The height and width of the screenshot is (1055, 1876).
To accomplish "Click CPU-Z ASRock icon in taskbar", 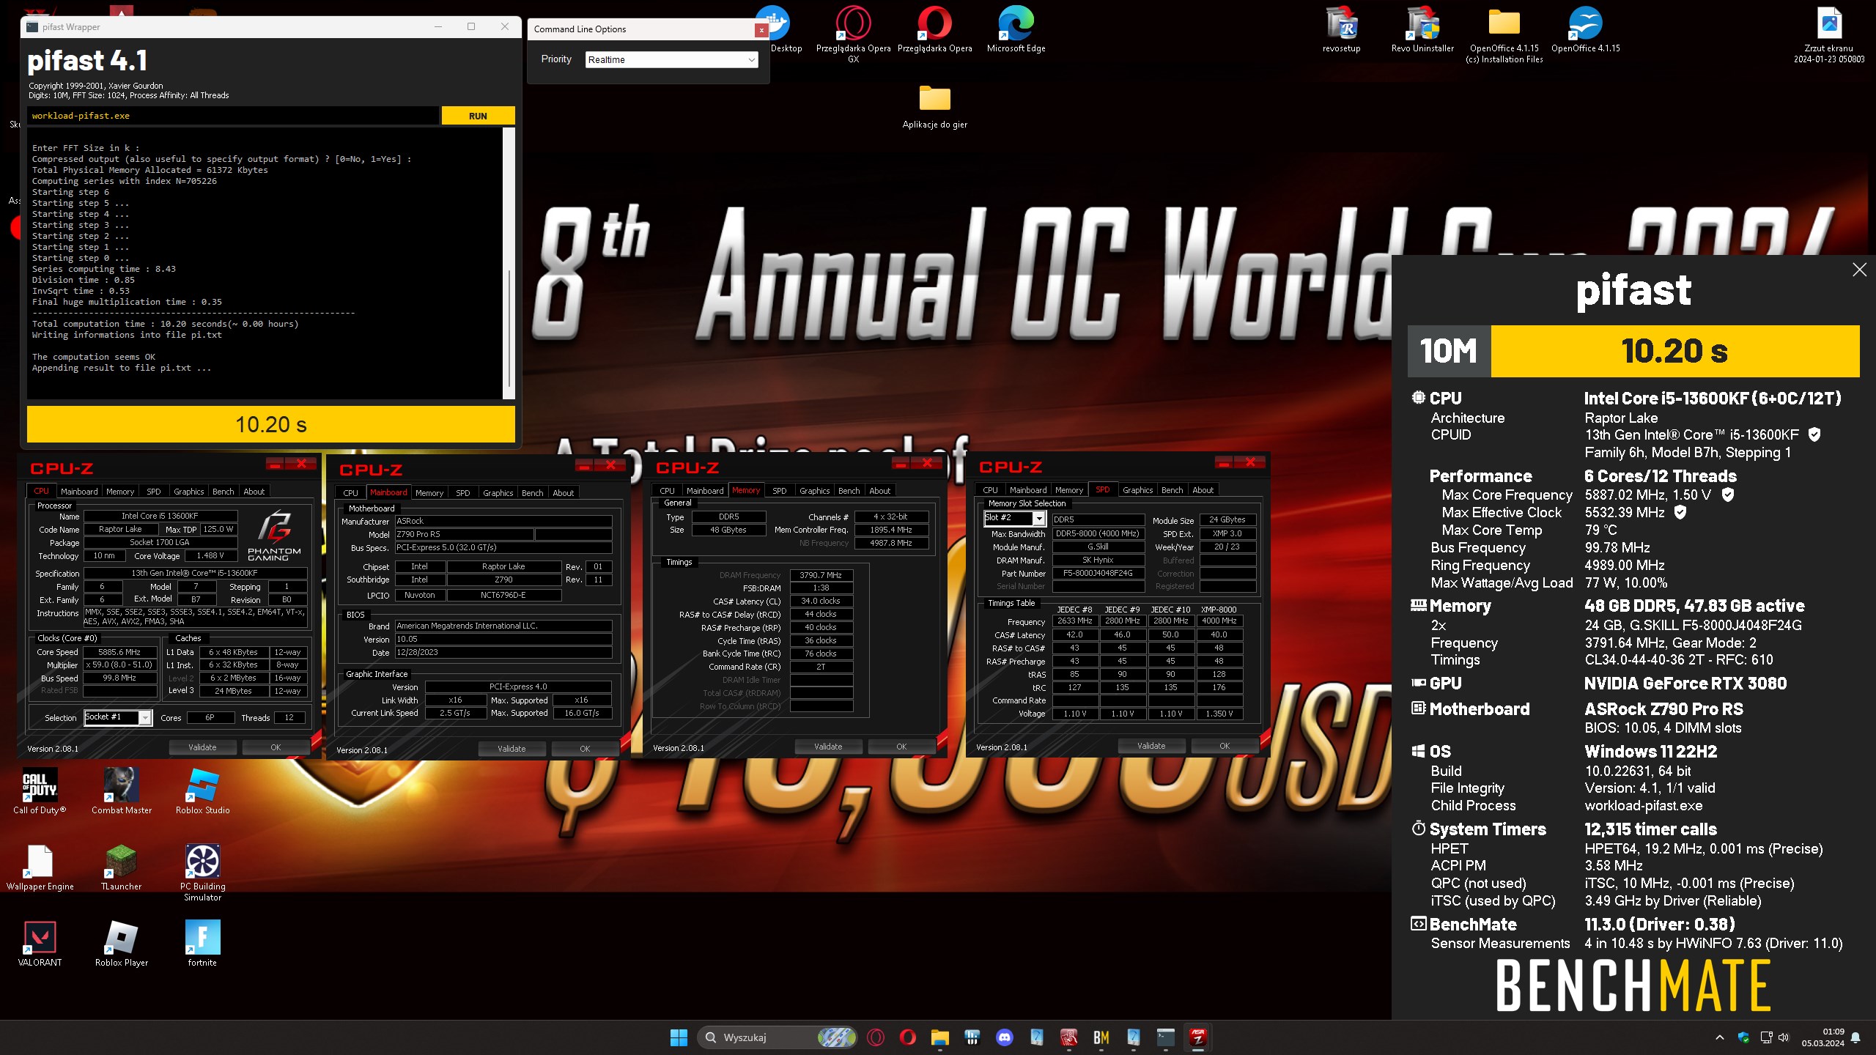I will click(1197, 1037).
